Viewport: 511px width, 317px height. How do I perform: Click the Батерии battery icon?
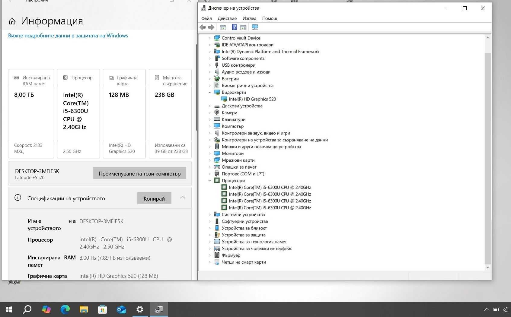coord(217,78)
